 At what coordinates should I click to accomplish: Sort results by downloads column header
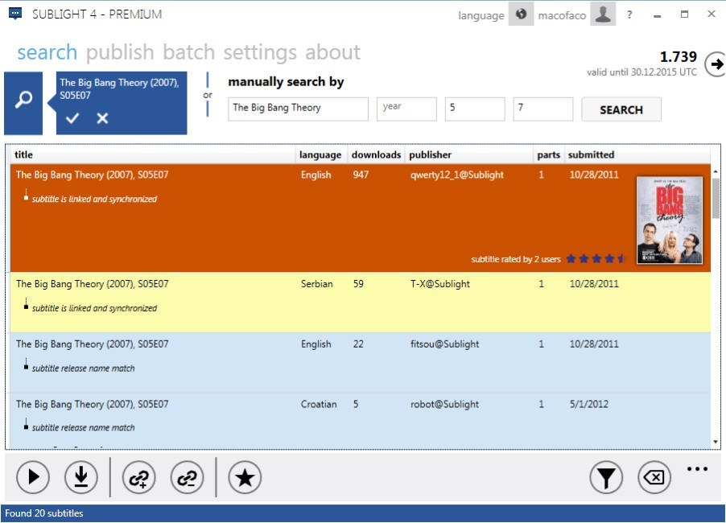tap(376, 154)
